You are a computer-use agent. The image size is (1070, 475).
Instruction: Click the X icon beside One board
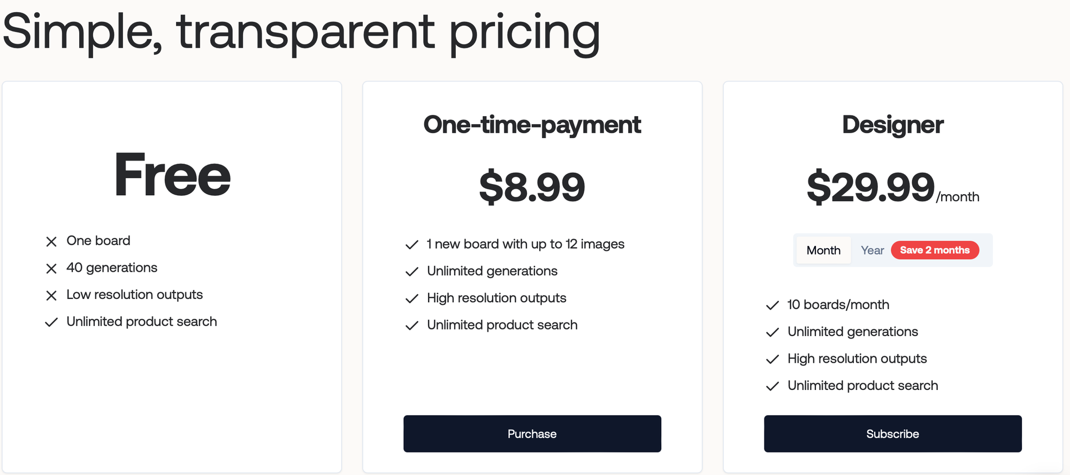point(51,242)
